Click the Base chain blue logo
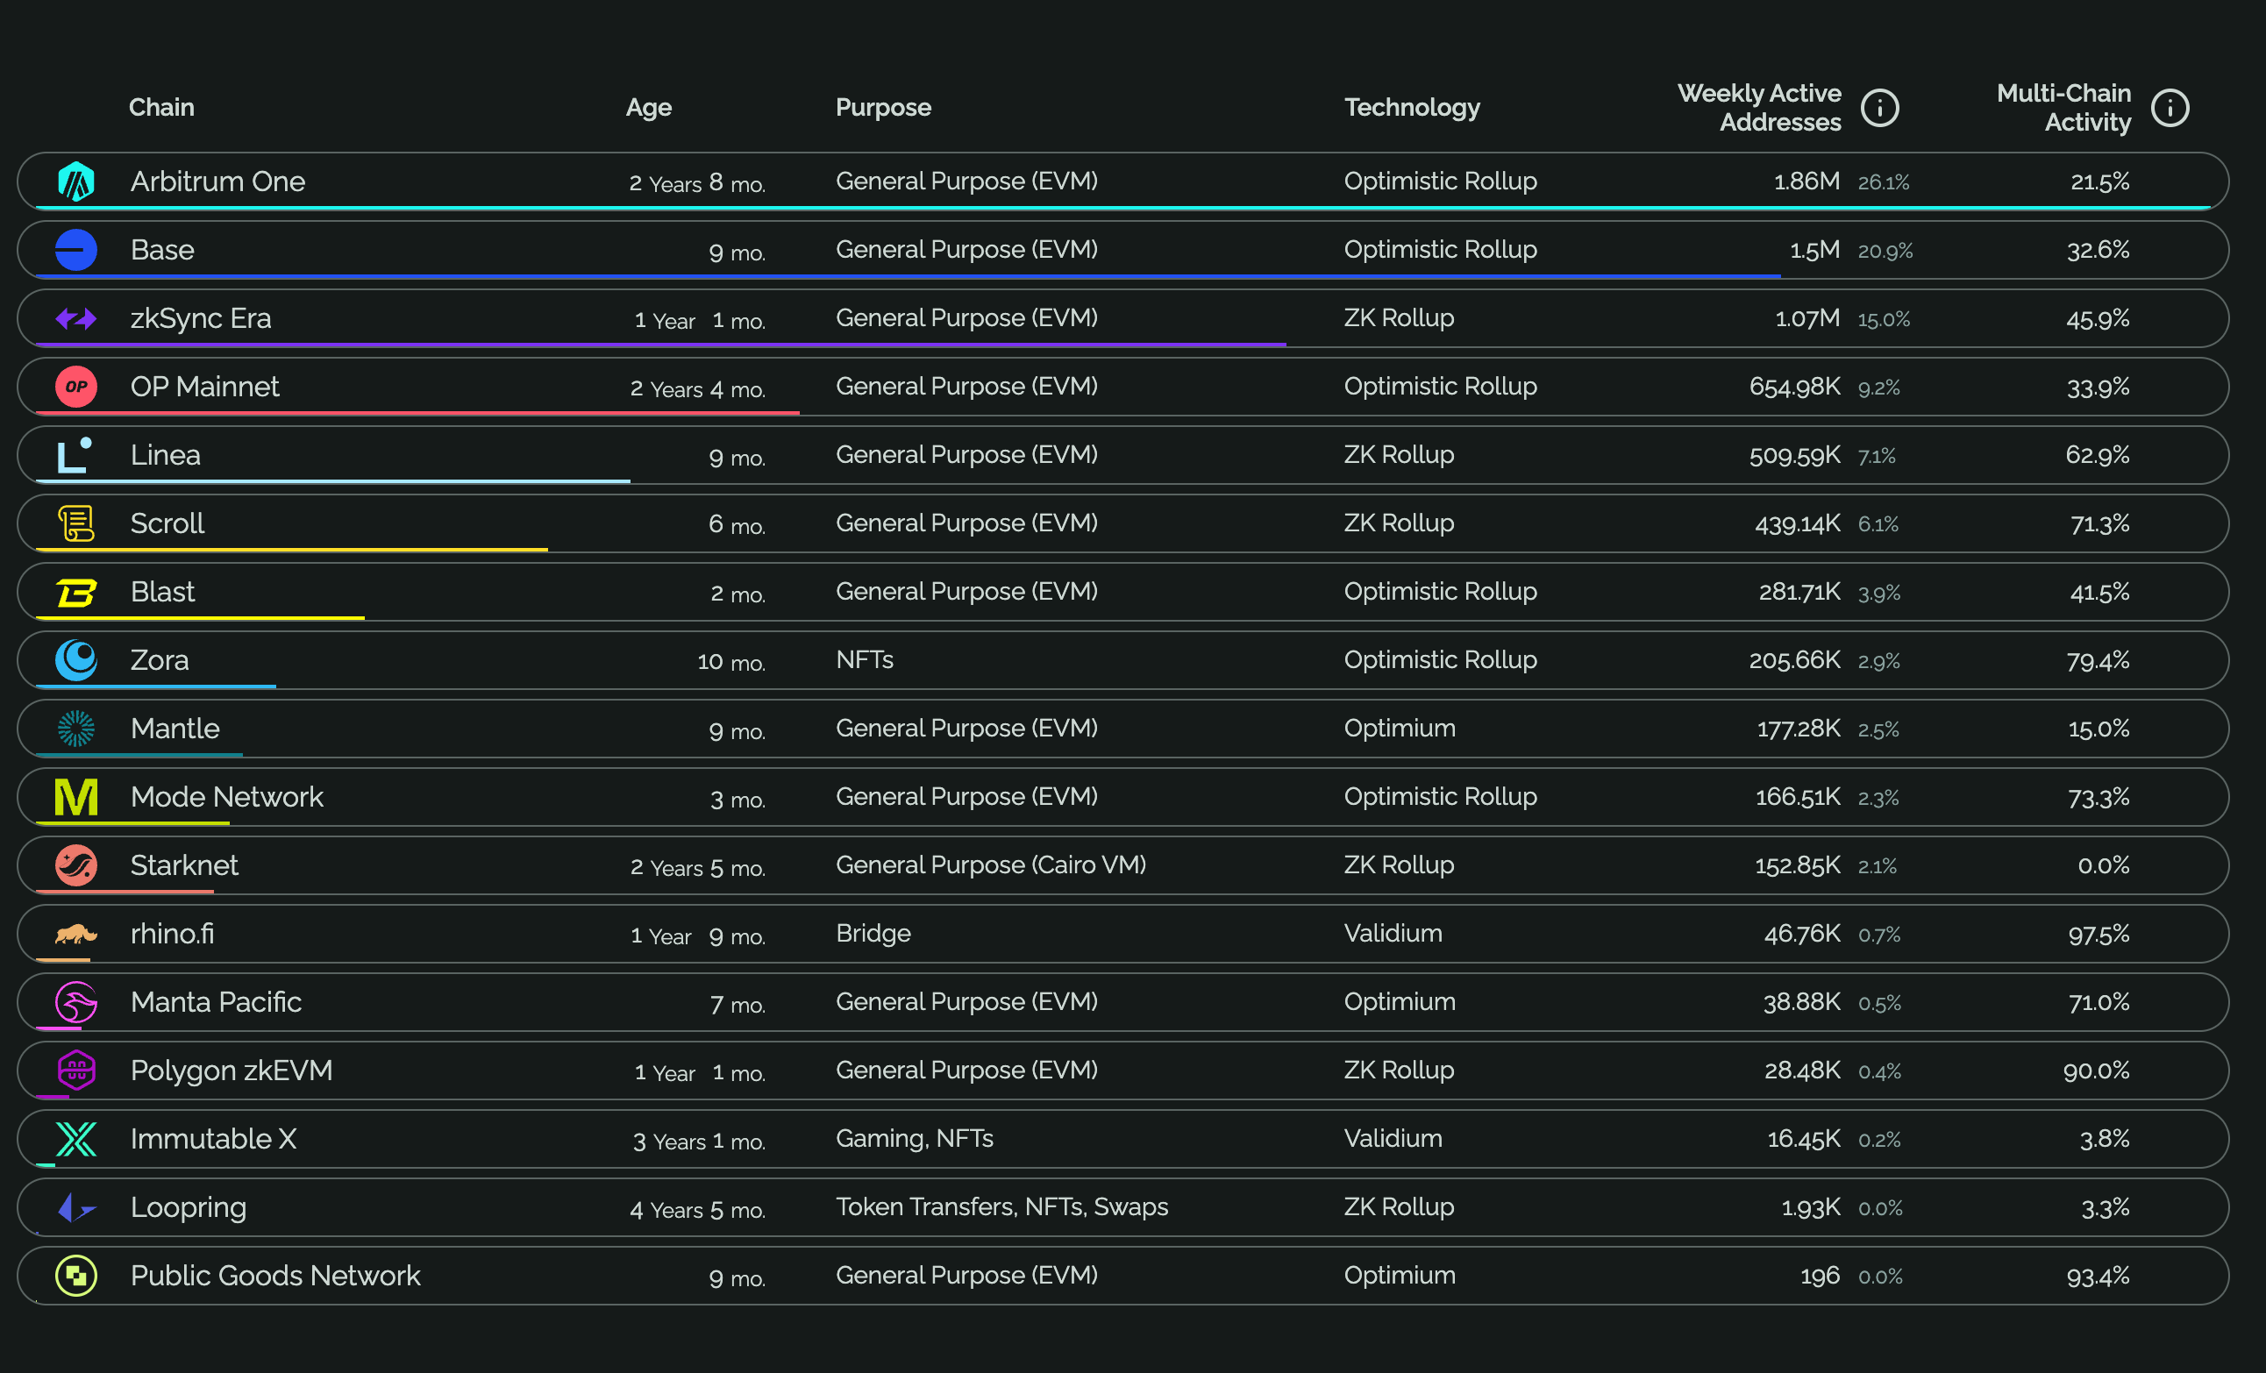The height and width of the screenshot is (1373, 2266). point(75,249)
